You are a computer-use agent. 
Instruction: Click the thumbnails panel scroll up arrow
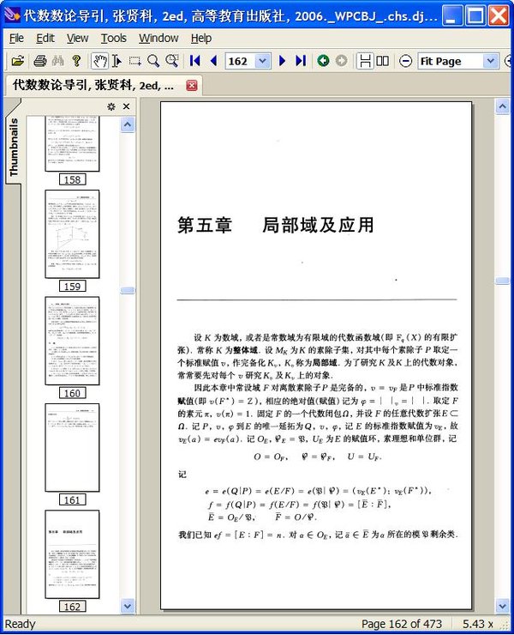click(128, 124)
